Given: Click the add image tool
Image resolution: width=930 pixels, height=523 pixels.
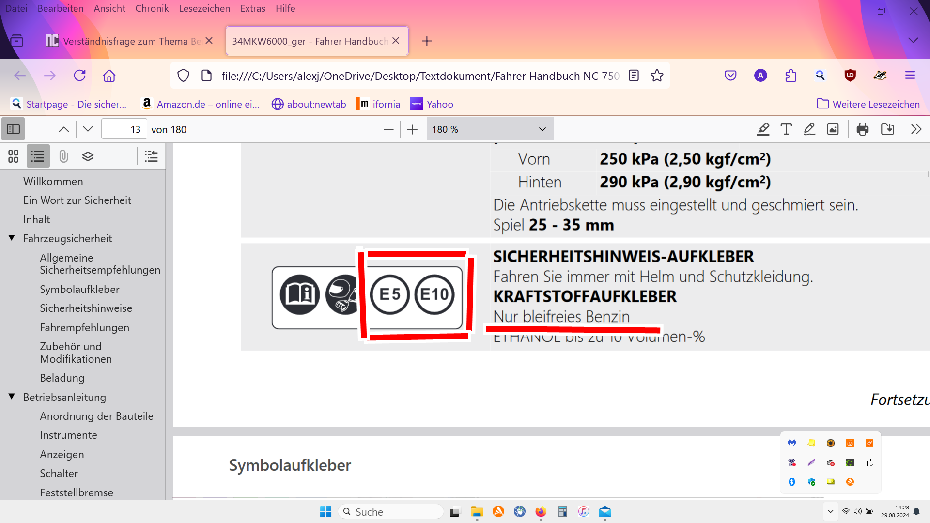Looking at the screenshot, I should 833,129.
